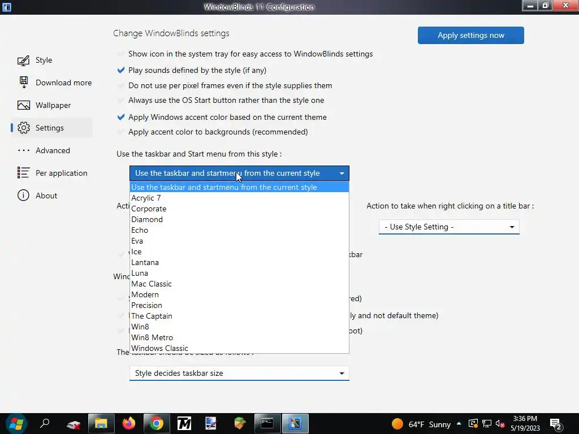This screenshot has width=579, height=434.
Task: Collapse the taskbar and startmenu style dropdown
Action: click(x=239, y=173)
